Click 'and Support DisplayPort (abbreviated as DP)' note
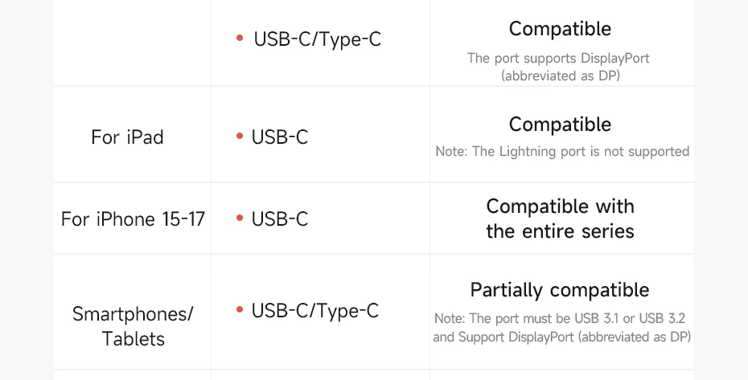Viewport: 748px width, 380px height. [562, 337]
